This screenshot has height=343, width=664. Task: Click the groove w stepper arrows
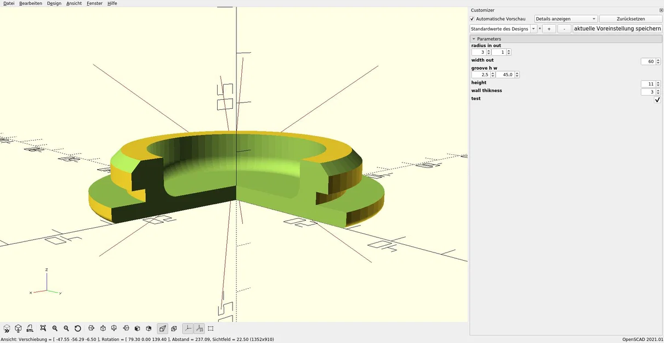(x=517, y=75)
